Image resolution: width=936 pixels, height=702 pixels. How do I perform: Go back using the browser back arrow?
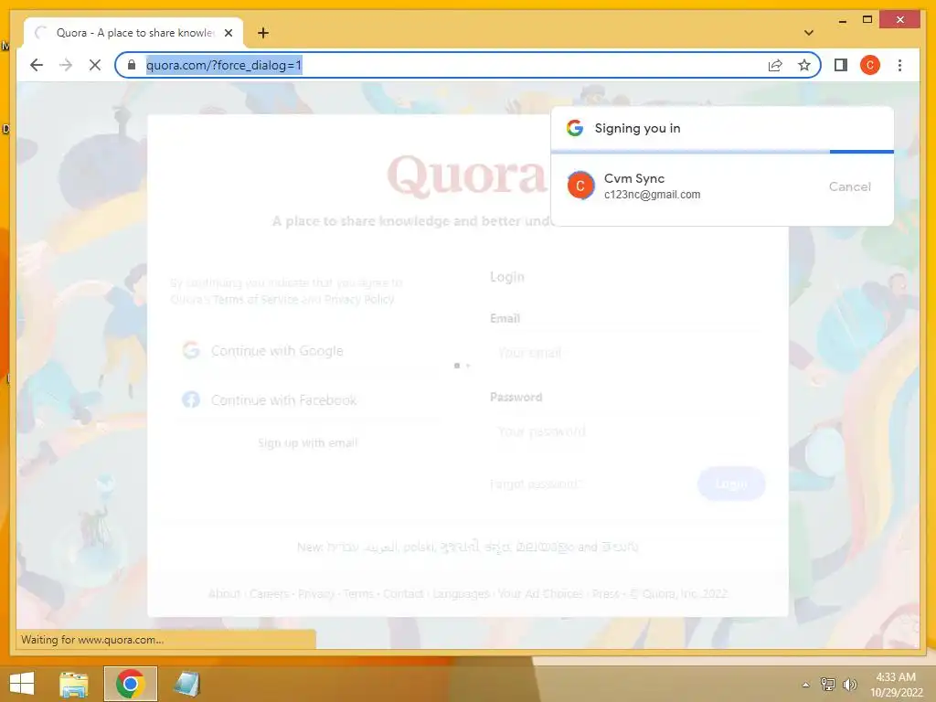pos(37,65)
